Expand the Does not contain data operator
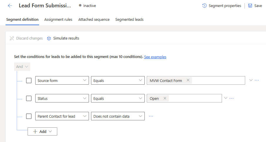266x142 pixels. [118, 116]
